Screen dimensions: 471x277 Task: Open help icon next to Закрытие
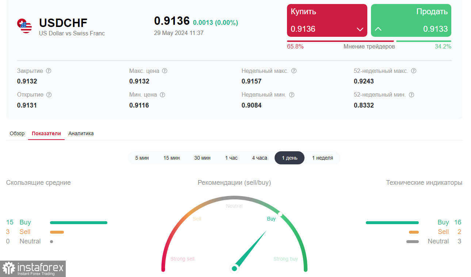[49, 71]
